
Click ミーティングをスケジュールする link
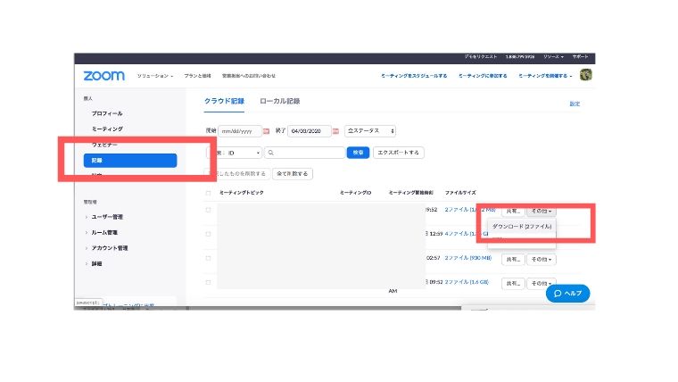coord(414,76)
